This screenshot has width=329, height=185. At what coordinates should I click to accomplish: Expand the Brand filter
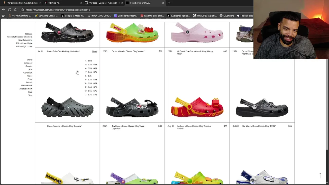point(30,60)
